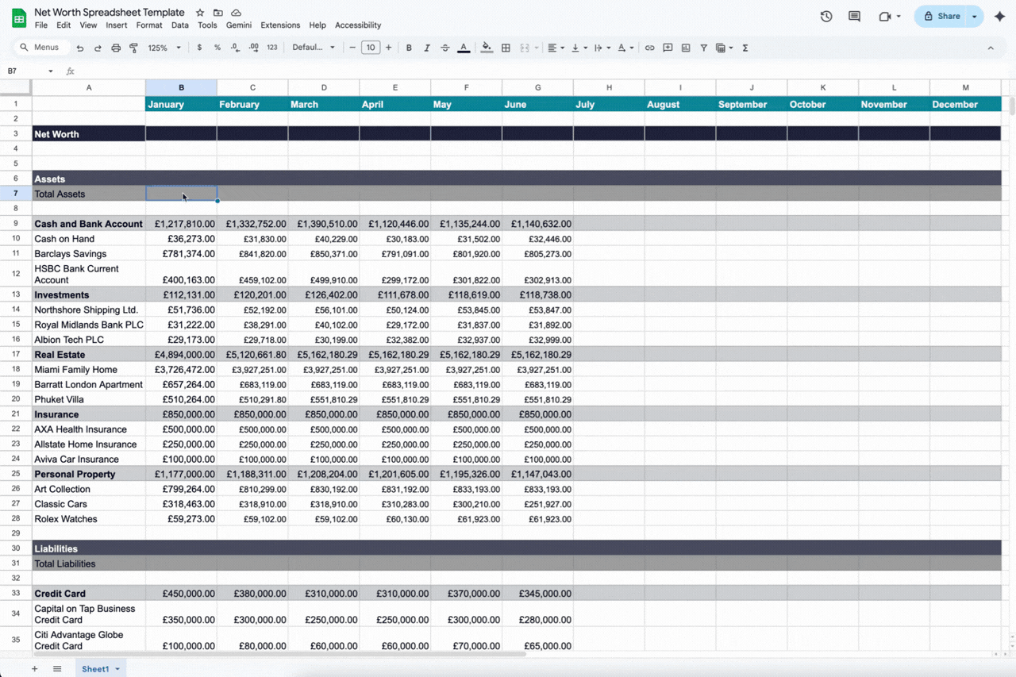
Task: Format as currency with the dollar icon
Action: pos(199,48)
